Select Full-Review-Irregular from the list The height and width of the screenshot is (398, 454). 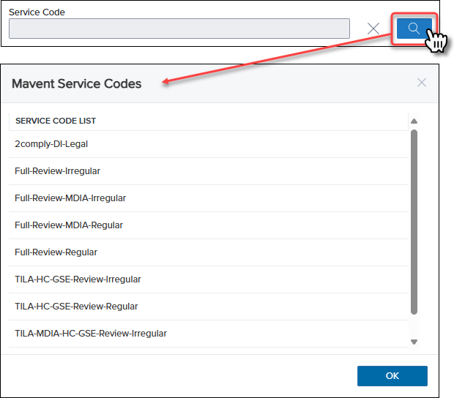point(209,171)
